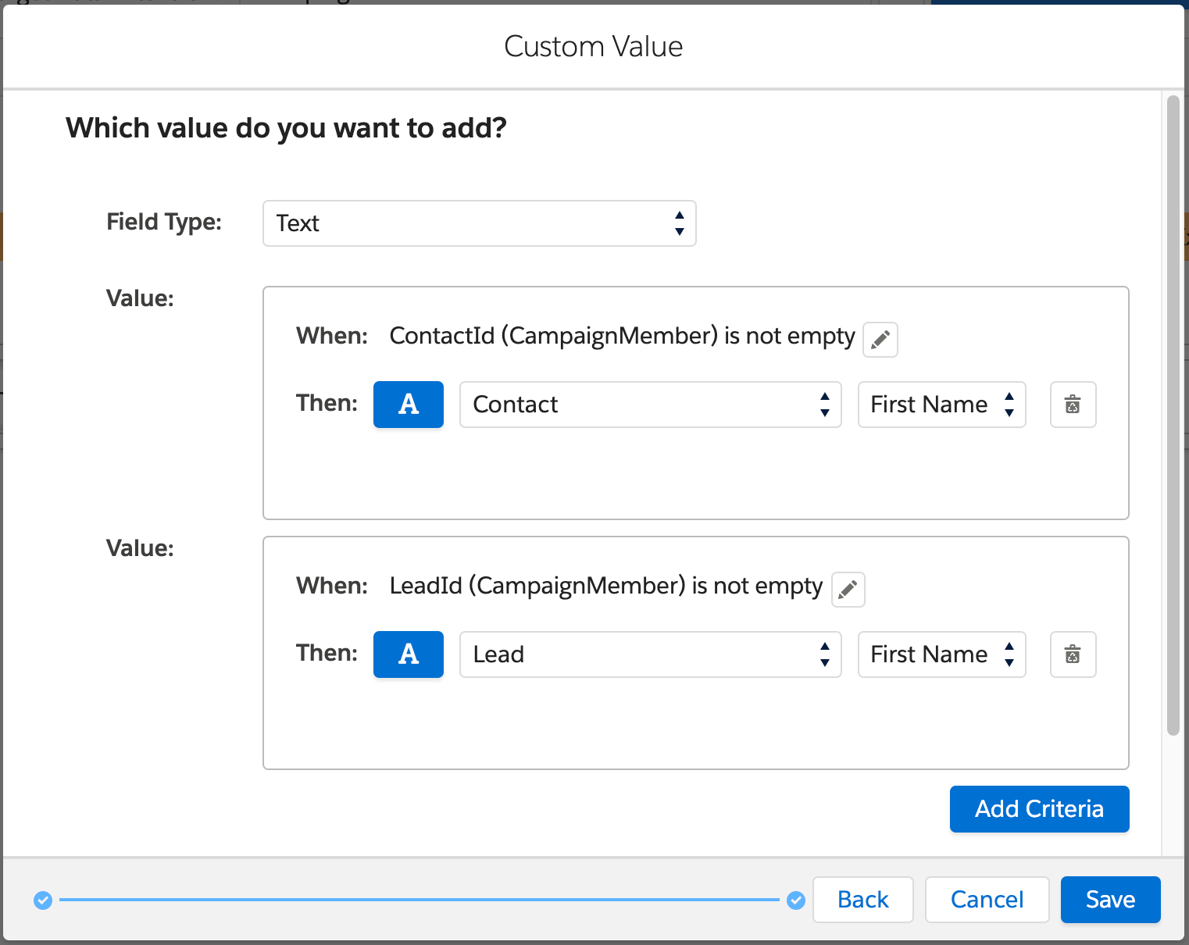The height and width of the screenshot is (945, 1189).
Task: Click the Add Criteria button
Action: pyautogui.click(x=1038, y=809)
